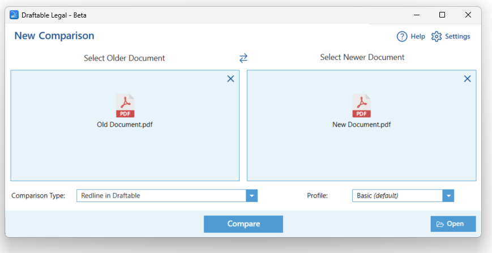Click the swap documents arrows icon

(x=243, y=58)
